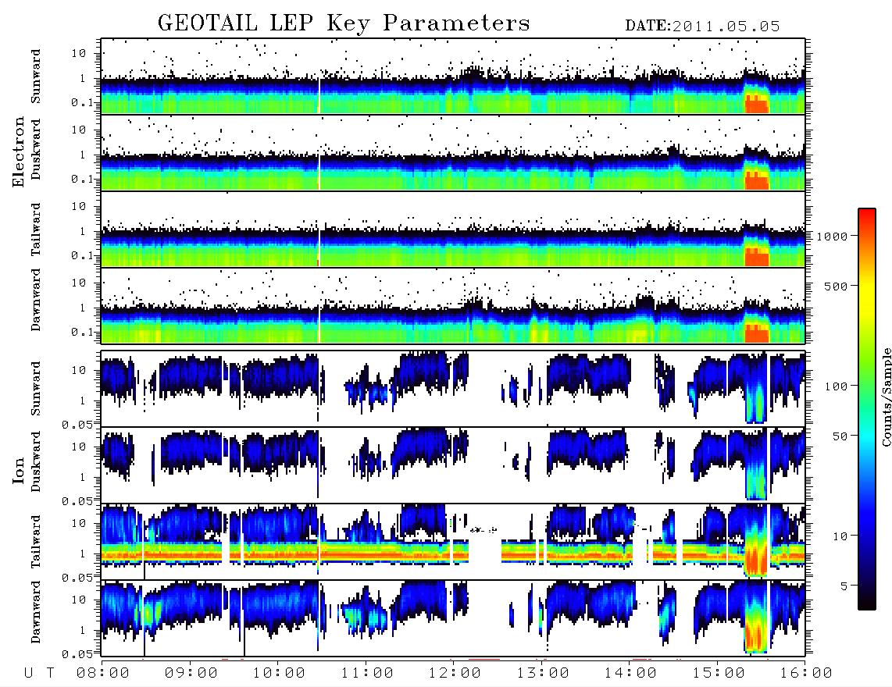The width and height of the screenshot is (892, 687).
Task: Click the Electron Tailward red burst after 15:00
Action: (x=757, y=258)
